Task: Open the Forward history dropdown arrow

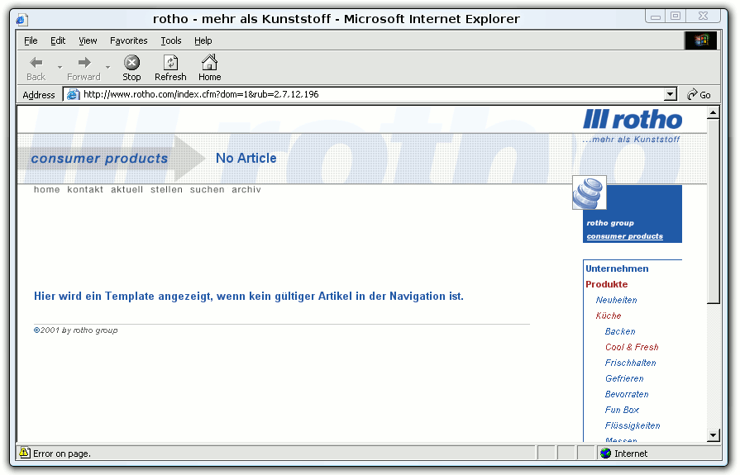Action: click(x=107, y=68)
